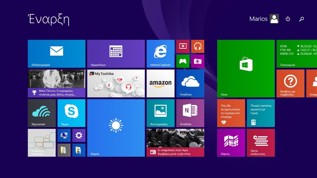This screenshot has width=317, height=178.
Task: Open the Καιρός weather tile
Action: 116,128
